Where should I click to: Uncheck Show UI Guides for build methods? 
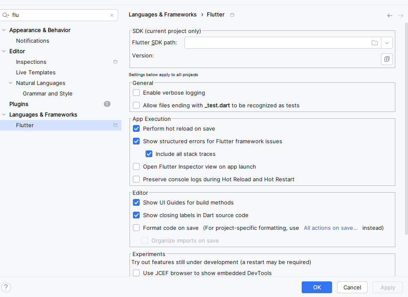click(x=136, y=202)
